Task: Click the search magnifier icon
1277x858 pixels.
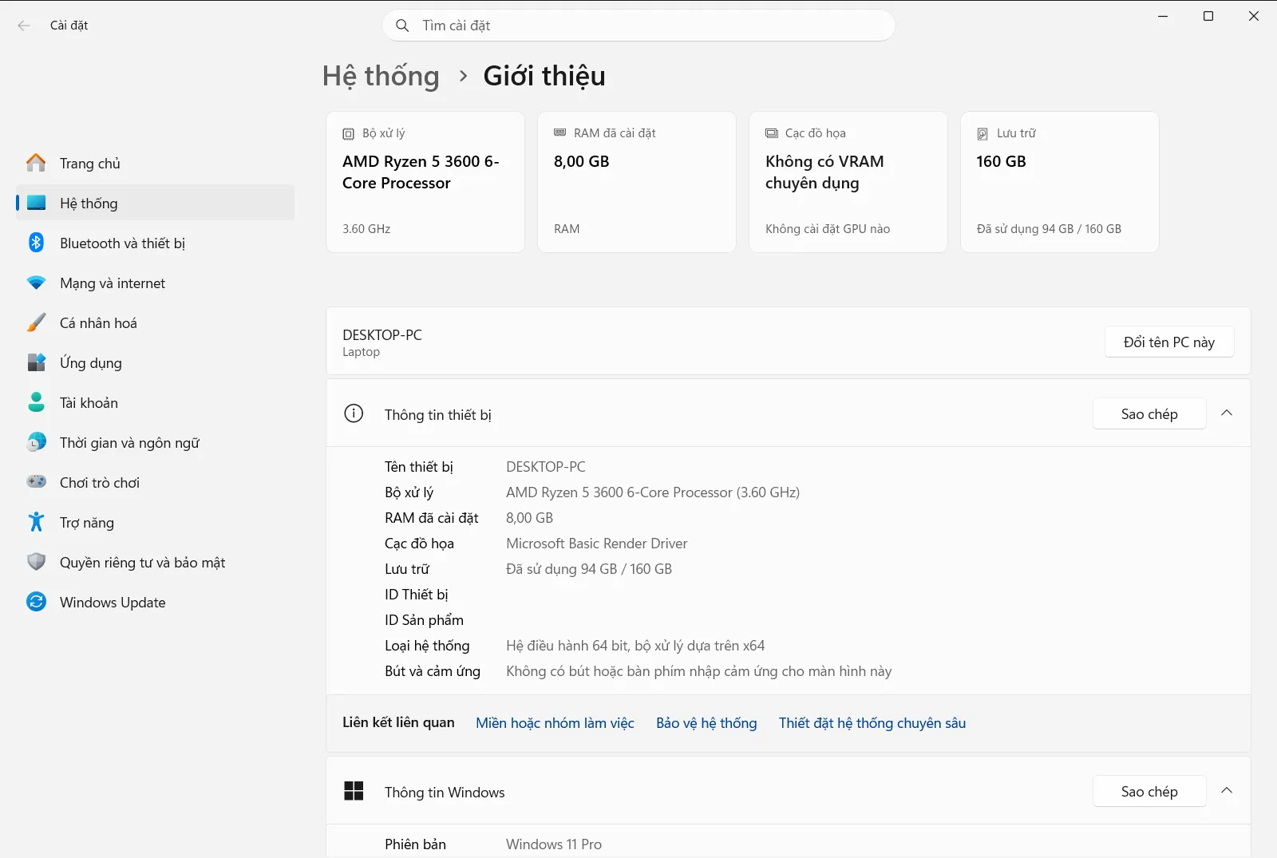Action: coord(402,26)
